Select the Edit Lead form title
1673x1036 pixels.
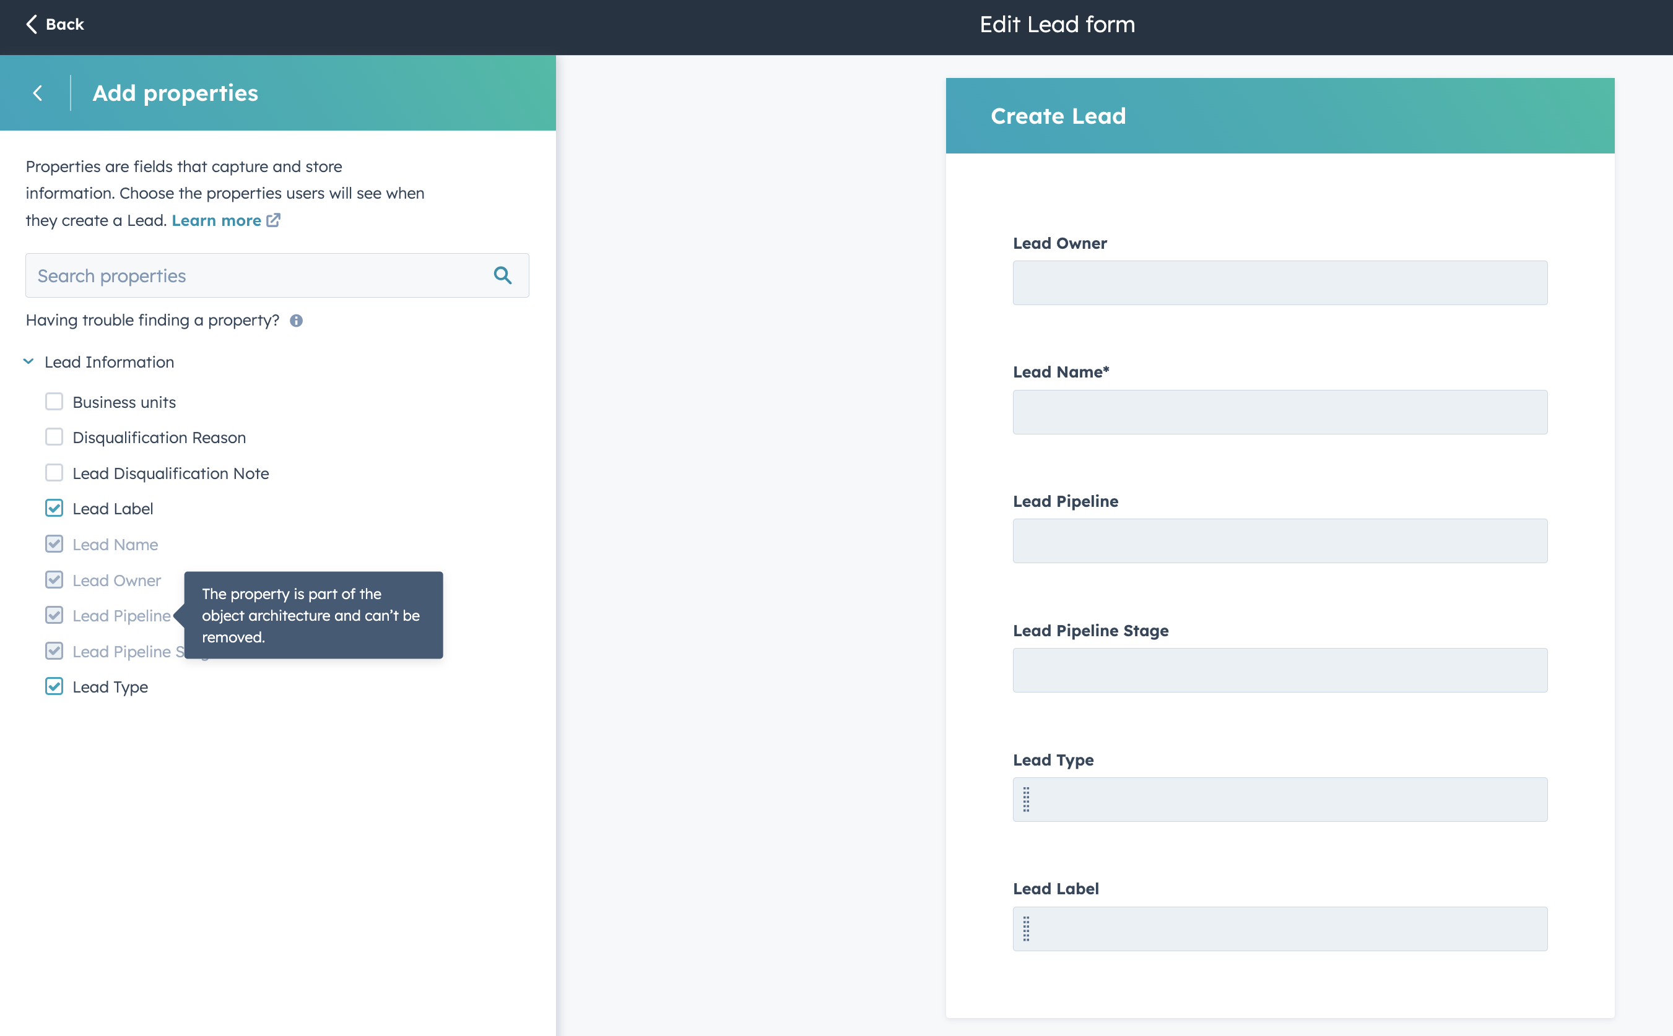(x=1056, y=25)
